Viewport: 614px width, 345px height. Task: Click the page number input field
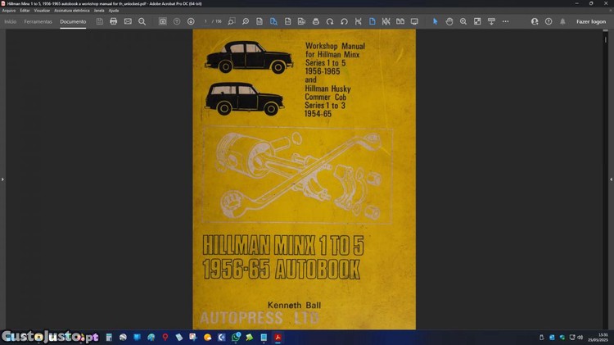pos(206,21)
